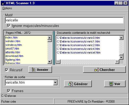Select index.htm in the pages list
The width and height of the screenshot is (129, 105).
pos(11,37)
